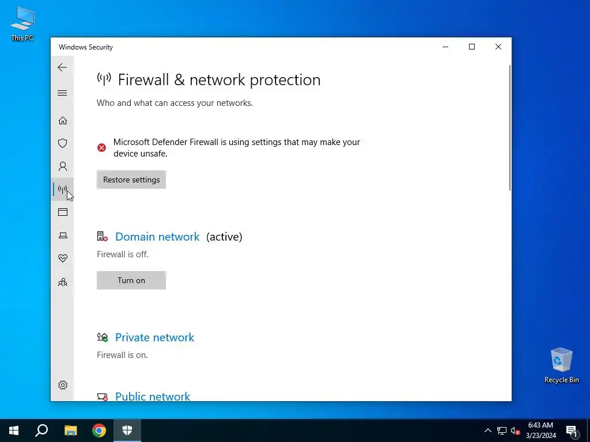Viewport: 590px width, 442px height.
Task: Click the '(active)' label beside Domain network
Action: pos(224,237)
